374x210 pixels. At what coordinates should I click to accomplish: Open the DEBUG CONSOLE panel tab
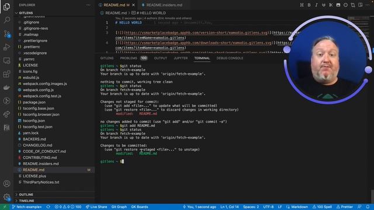pos(230,58)
